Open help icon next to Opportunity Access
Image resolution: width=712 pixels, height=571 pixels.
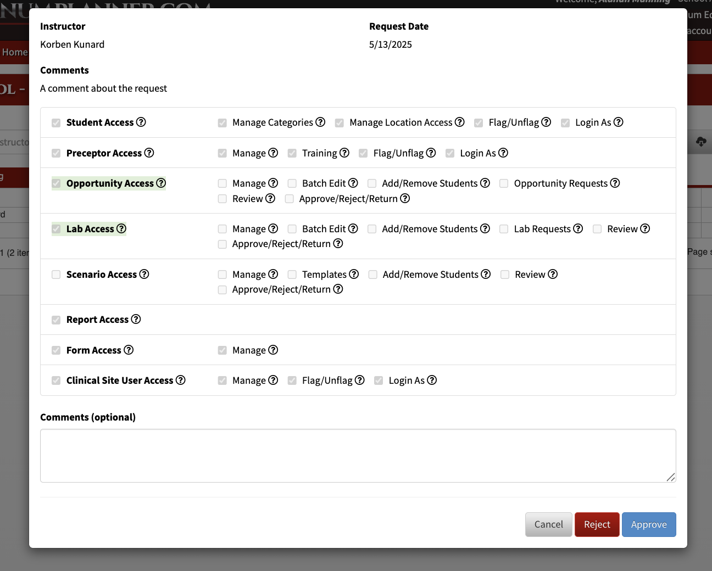click(161, 183)
